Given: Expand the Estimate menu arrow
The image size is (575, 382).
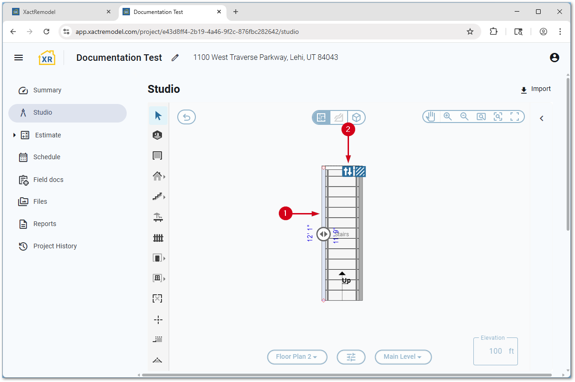Looking at the screenshot, I should pyautogui.click(x=14, y=135).
